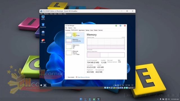Open guest clock showing 10:17 AM

coord(128,85)
